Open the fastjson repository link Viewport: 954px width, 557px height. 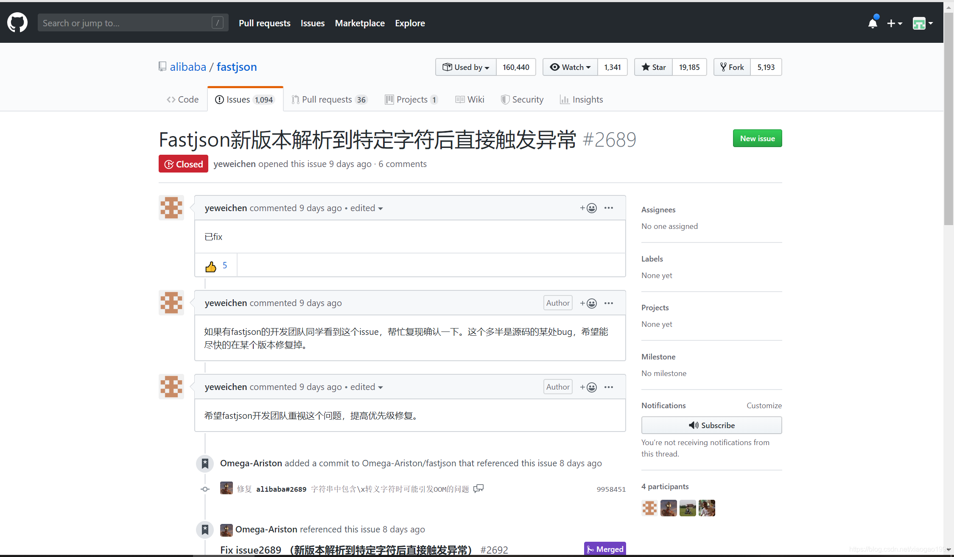[236, 67]
